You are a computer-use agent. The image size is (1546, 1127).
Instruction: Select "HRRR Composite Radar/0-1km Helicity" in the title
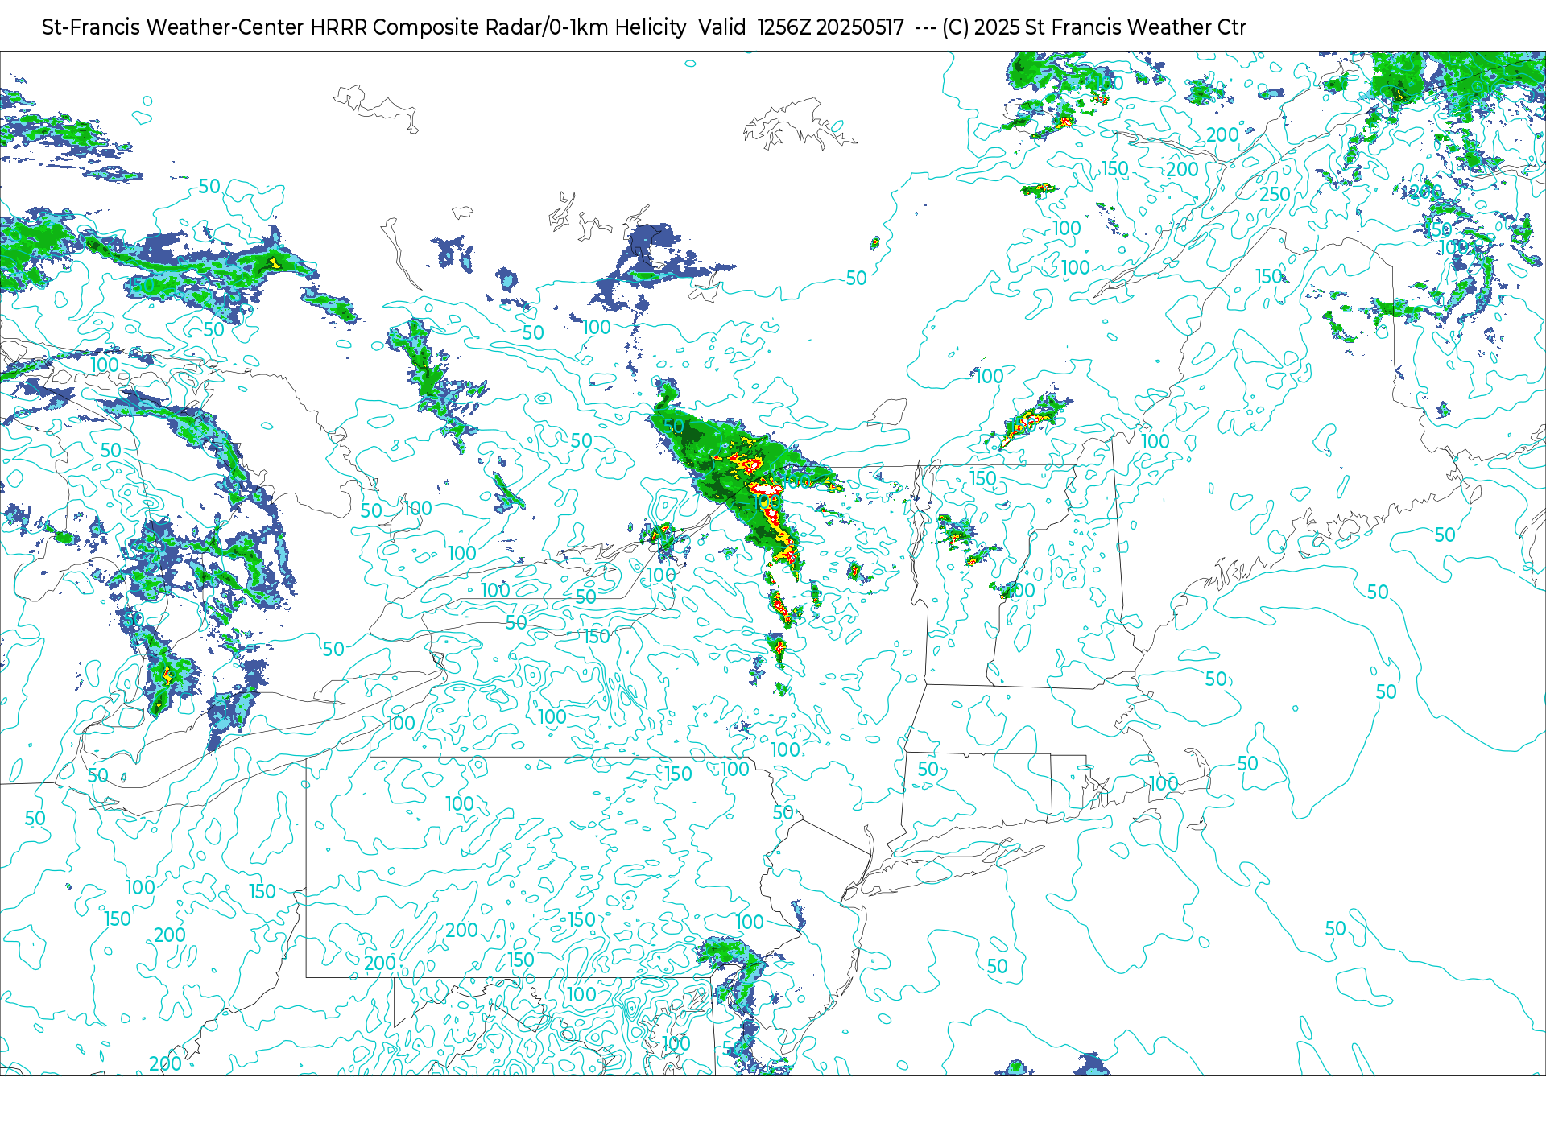[498, 27]
